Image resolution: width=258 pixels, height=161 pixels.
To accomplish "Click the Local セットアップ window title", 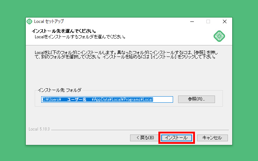I will (49, 21).
